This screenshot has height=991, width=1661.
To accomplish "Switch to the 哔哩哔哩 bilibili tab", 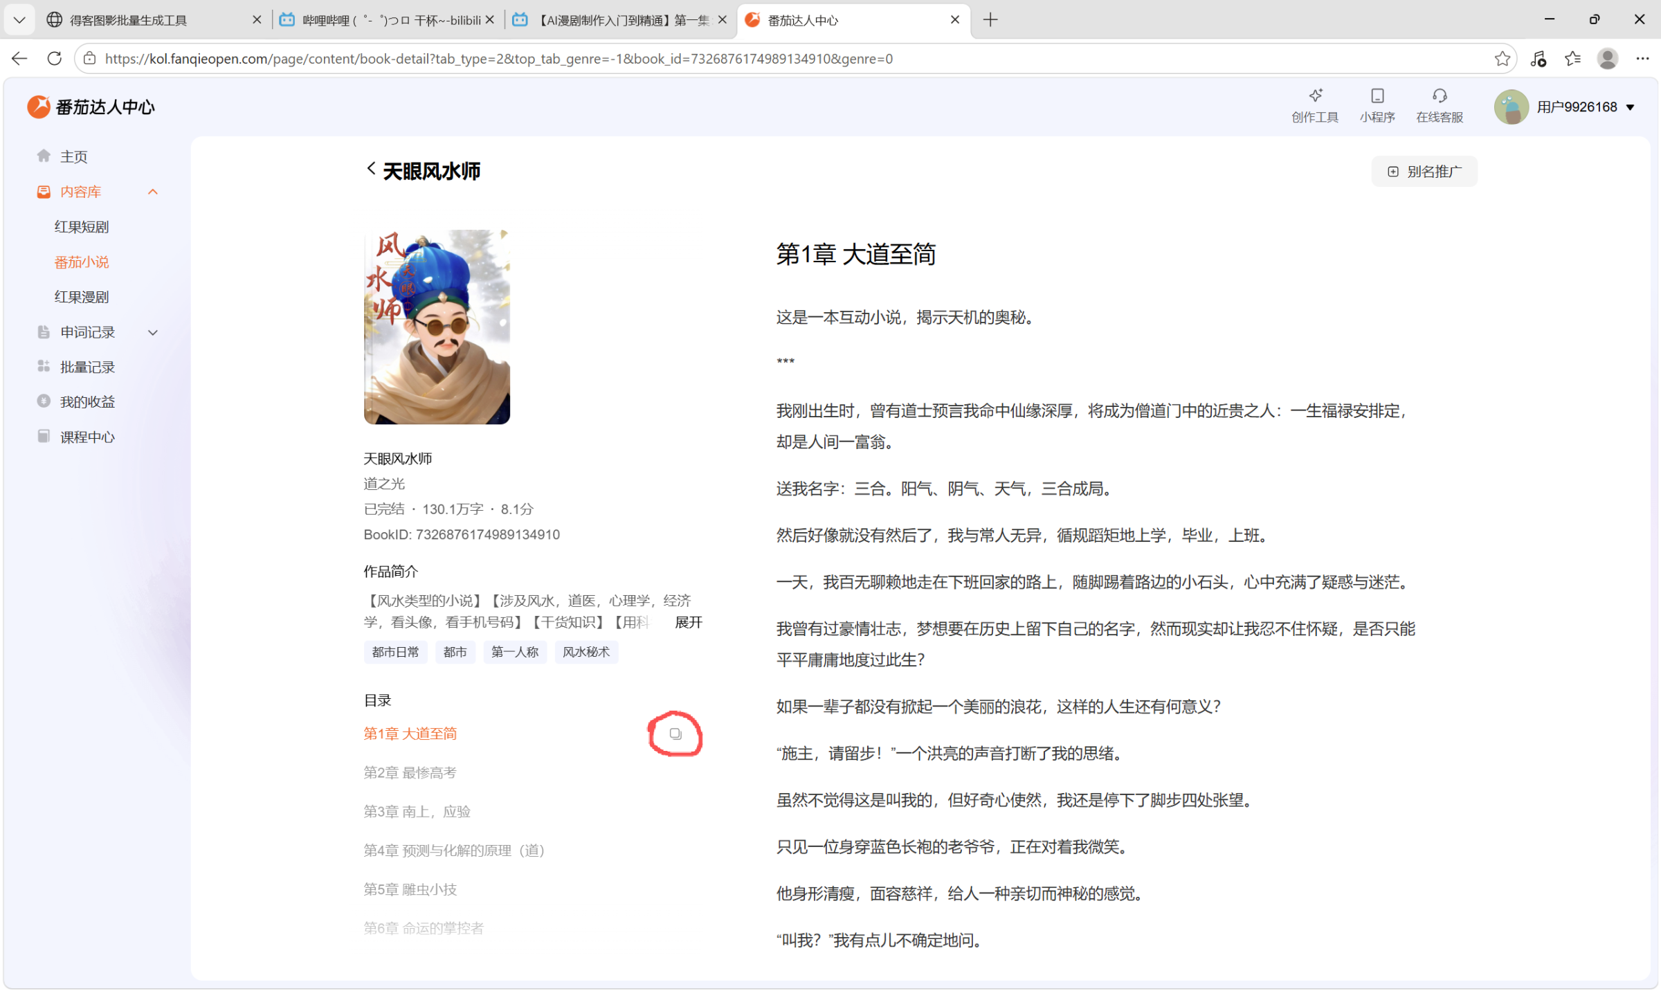I will [x=391, y=20].
